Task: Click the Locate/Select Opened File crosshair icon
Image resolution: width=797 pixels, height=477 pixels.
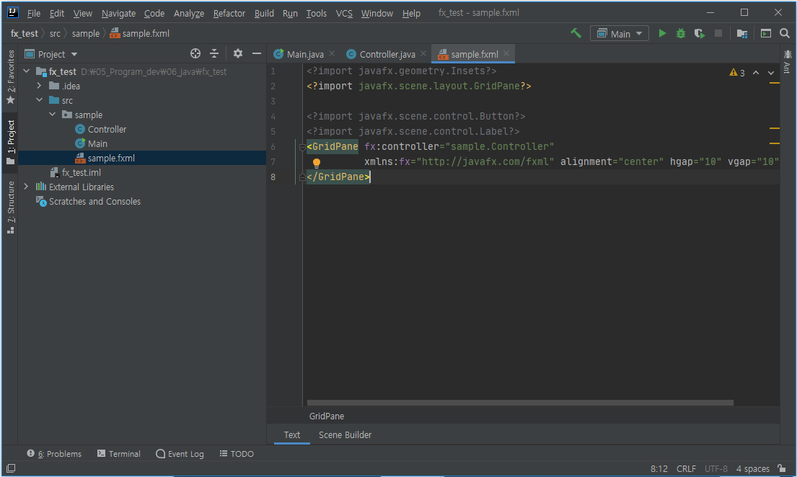Action: click(195, 53)
